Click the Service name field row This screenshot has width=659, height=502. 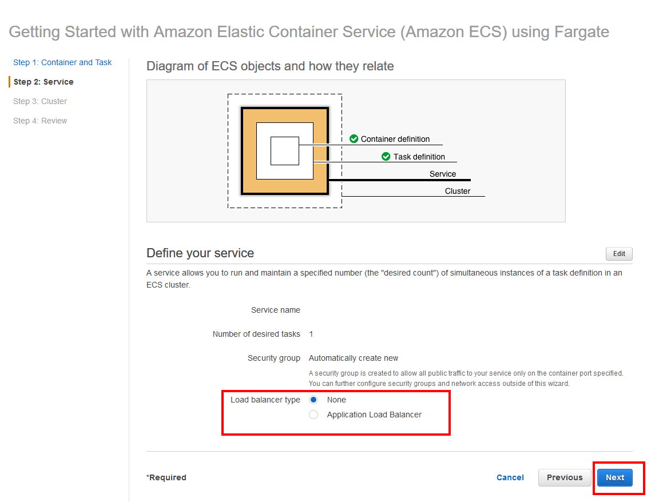click(x=276, y=309)
